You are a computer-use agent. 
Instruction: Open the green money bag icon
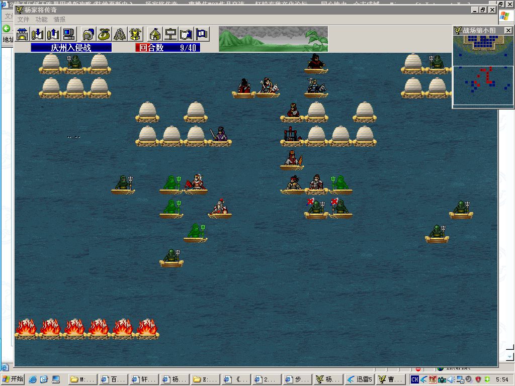point(104,34)
